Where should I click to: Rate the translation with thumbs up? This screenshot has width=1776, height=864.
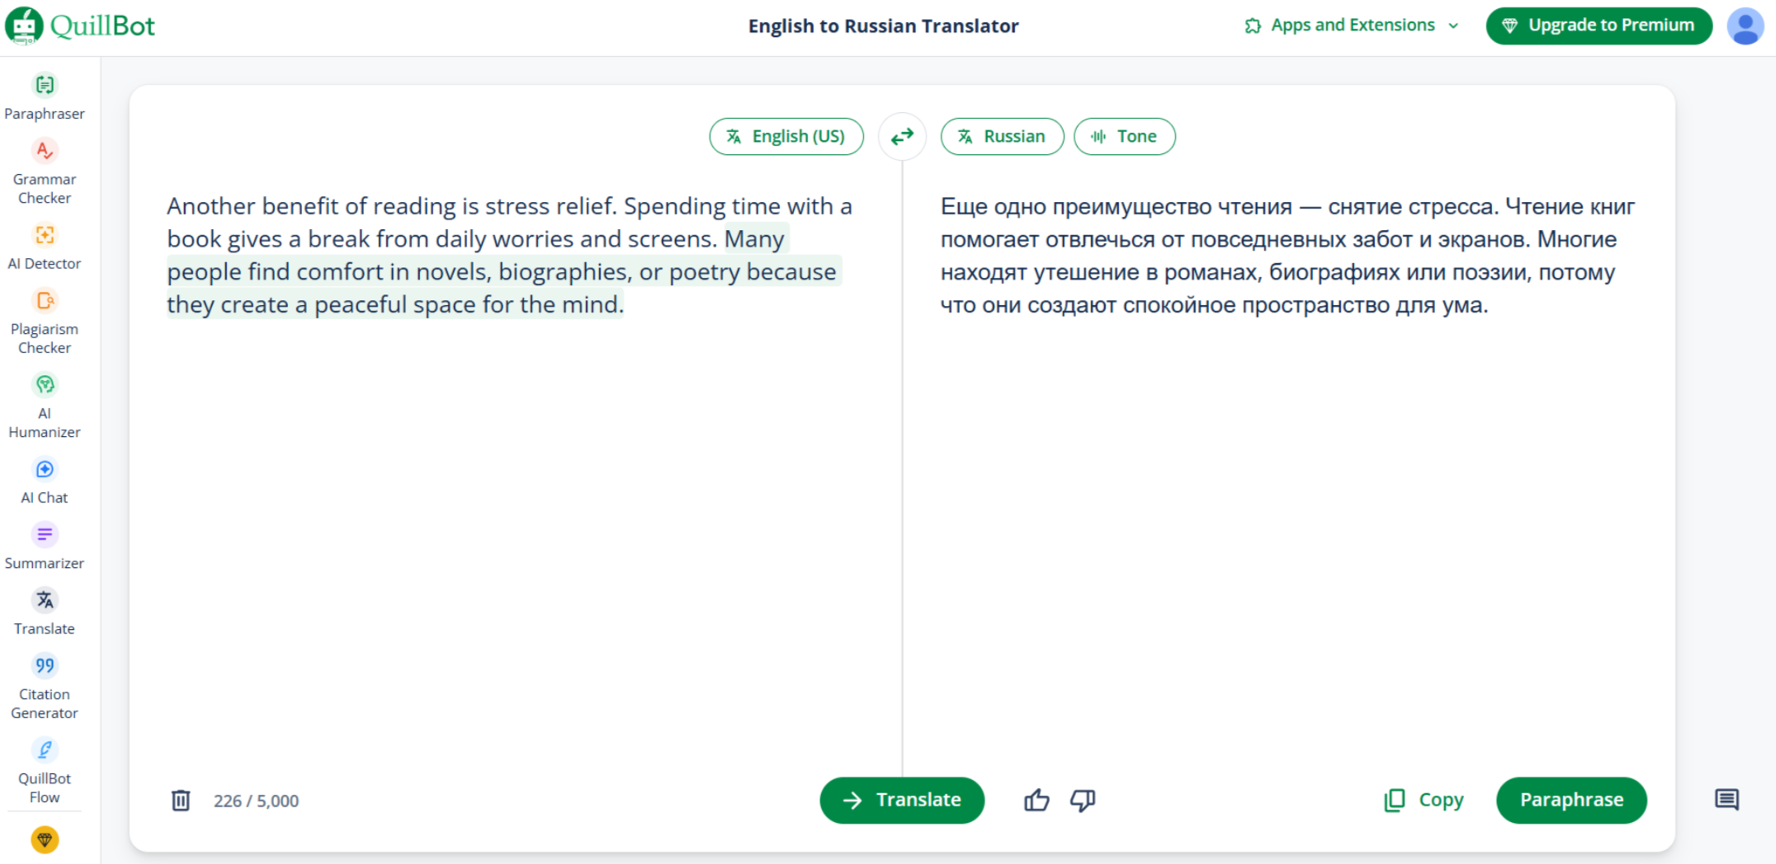pyautogui.click(x=1037, y=800)
